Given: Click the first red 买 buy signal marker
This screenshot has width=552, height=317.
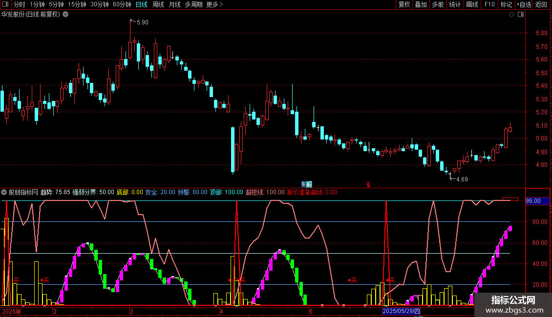Looking at the screenshot, I should (16, 280).
